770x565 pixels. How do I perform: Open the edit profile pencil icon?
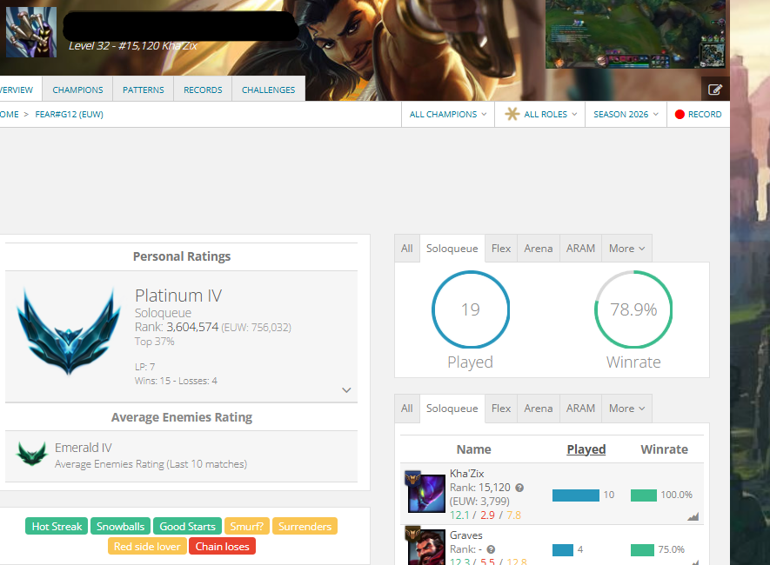(x=715, y=90)
